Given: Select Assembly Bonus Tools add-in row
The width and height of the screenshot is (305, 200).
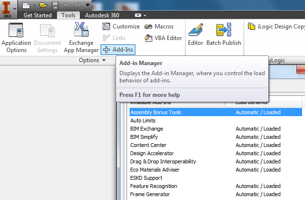Looking at the screenshot, I should click(x=216, y=112).
